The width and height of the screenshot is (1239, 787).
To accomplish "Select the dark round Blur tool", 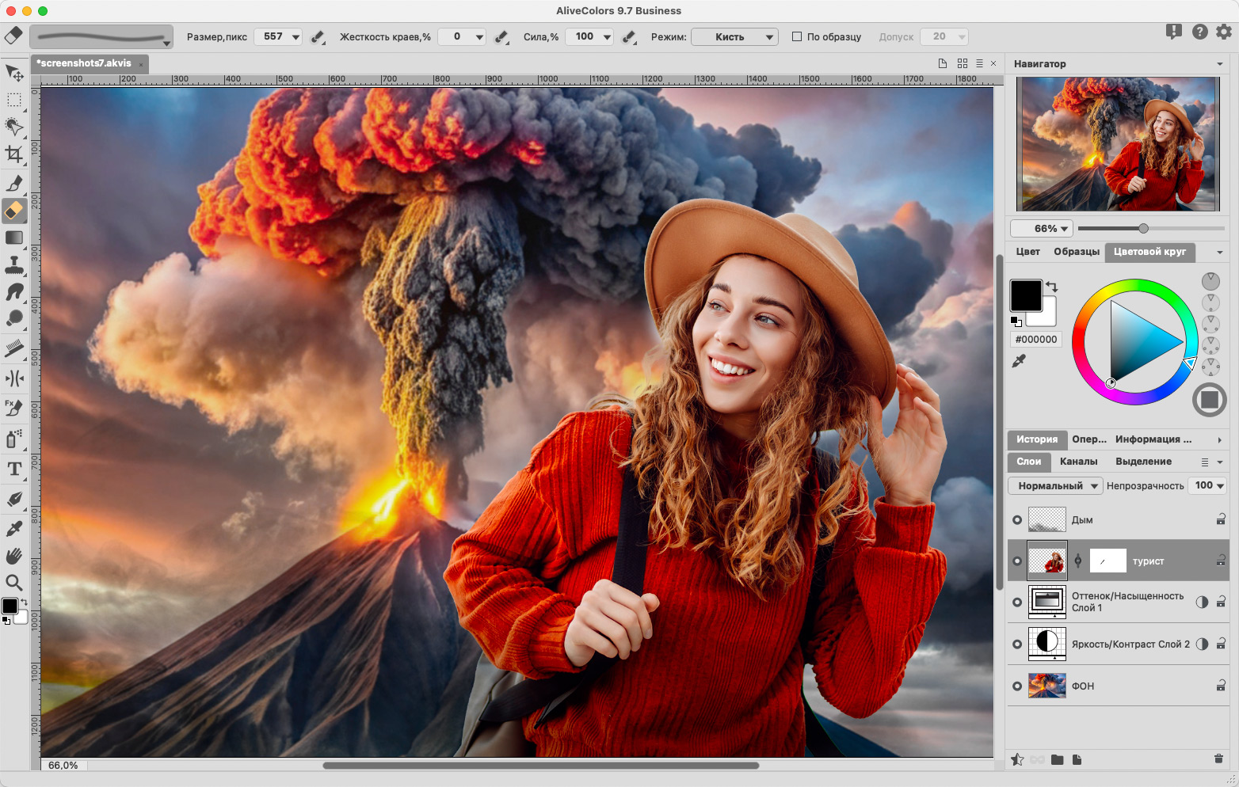I will [14, 318].
